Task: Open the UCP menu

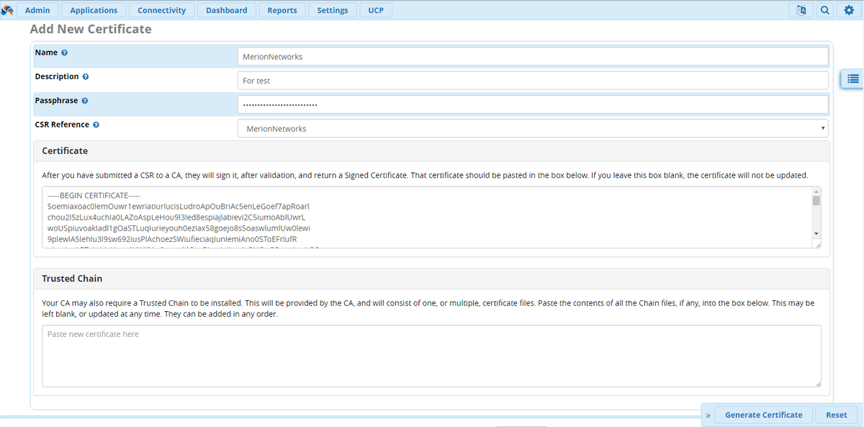Action: pos(376,10)
